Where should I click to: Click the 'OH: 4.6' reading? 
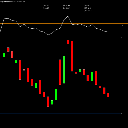tap(87, 8)
